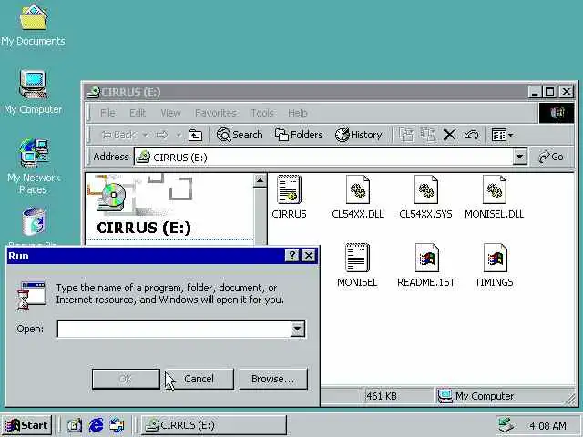Launch Internet Explorer from quick launch
583x437 pixels.
[x=96, y=425]
